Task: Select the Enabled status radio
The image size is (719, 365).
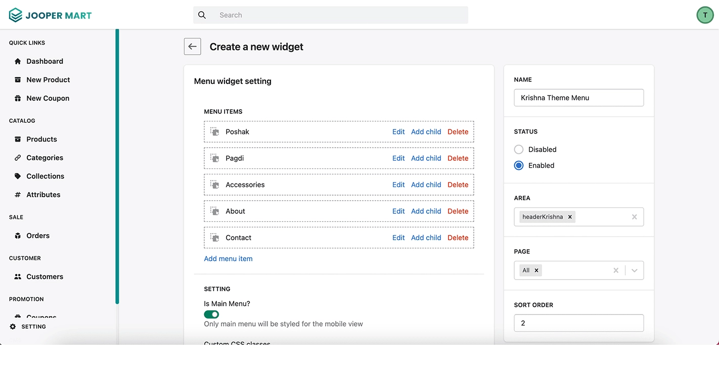Action: click(518, 165)
